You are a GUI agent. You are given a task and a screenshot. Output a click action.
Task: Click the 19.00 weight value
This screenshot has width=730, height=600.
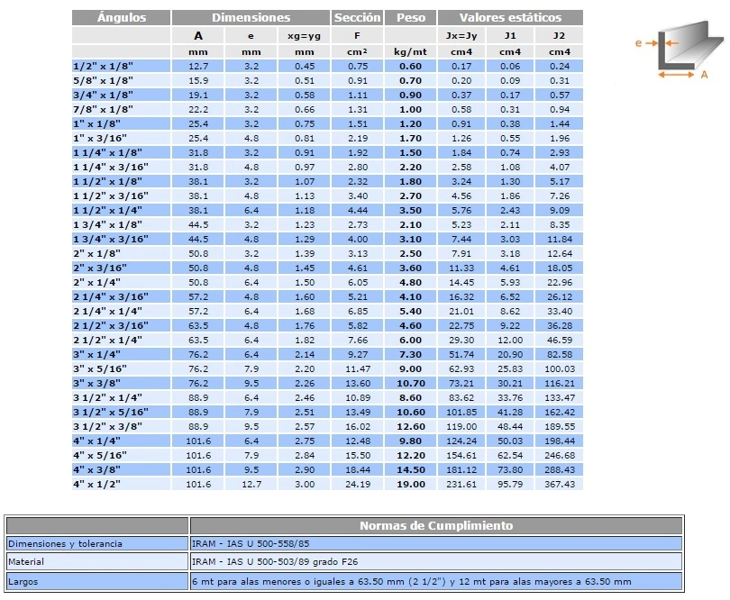(x=410, y=484)
